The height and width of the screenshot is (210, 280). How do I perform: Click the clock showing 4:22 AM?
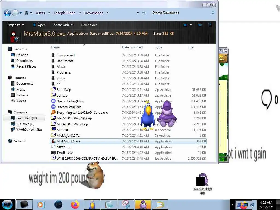click(x=266, y=205)
